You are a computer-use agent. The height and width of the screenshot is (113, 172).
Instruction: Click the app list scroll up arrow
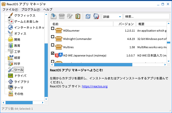point(168,23)
